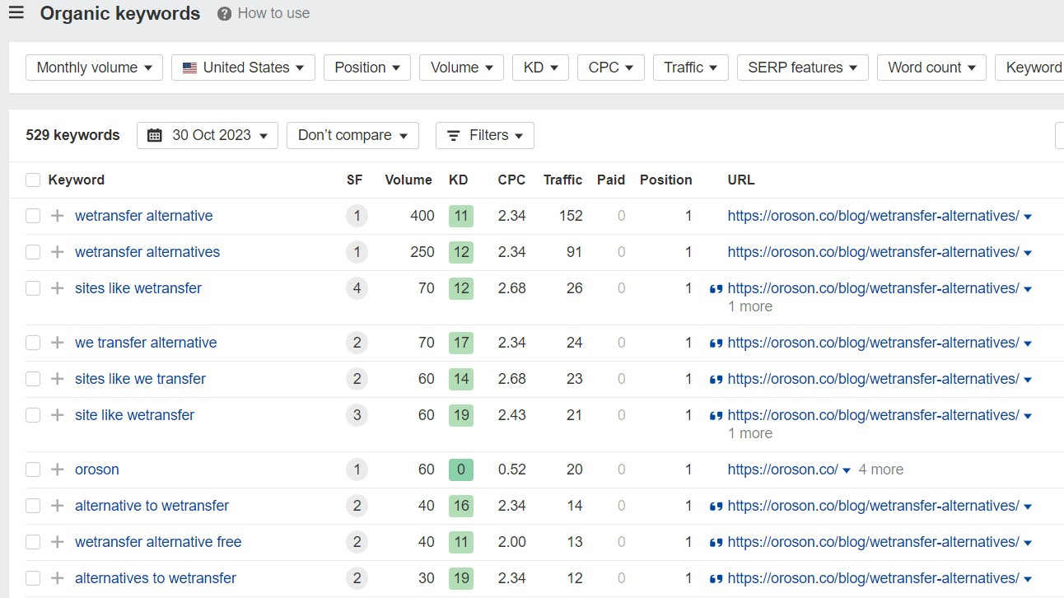Check the 'wetransfer alternatives' row checkbox

coord(33,252)
